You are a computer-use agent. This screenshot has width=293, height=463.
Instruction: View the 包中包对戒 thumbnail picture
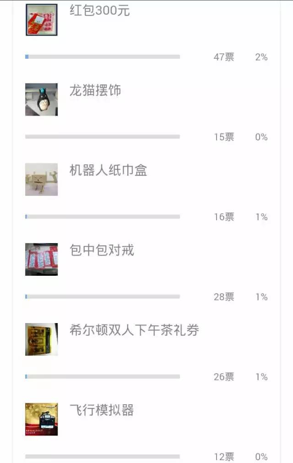[x=41, y=259]
